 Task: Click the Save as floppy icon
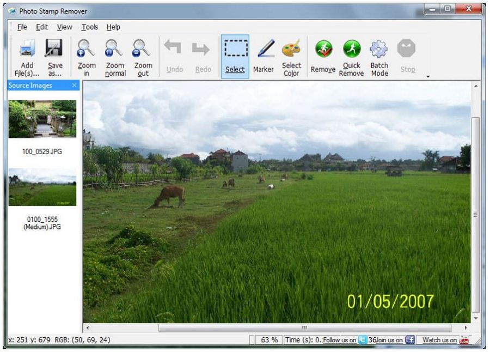click(x=54, y=48)
